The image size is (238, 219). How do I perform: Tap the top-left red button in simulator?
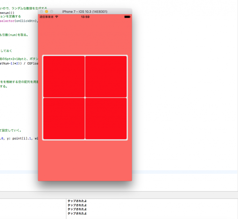coord(64,77)
